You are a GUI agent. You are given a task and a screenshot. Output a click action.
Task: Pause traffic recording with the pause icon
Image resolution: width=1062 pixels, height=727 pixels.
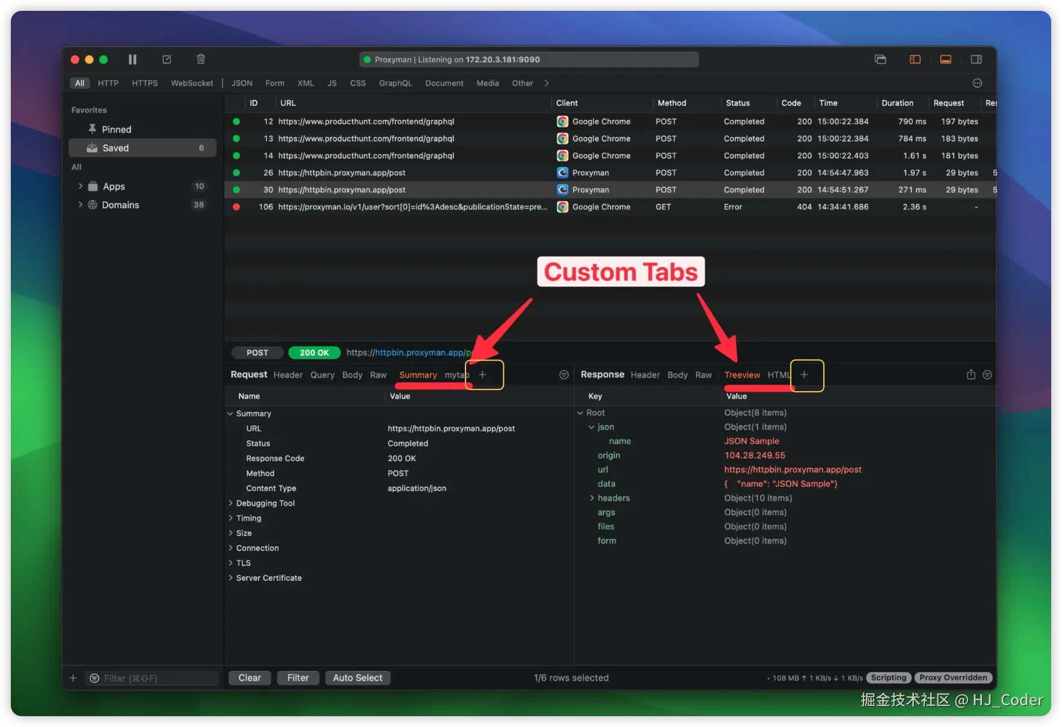pos(132,59)
